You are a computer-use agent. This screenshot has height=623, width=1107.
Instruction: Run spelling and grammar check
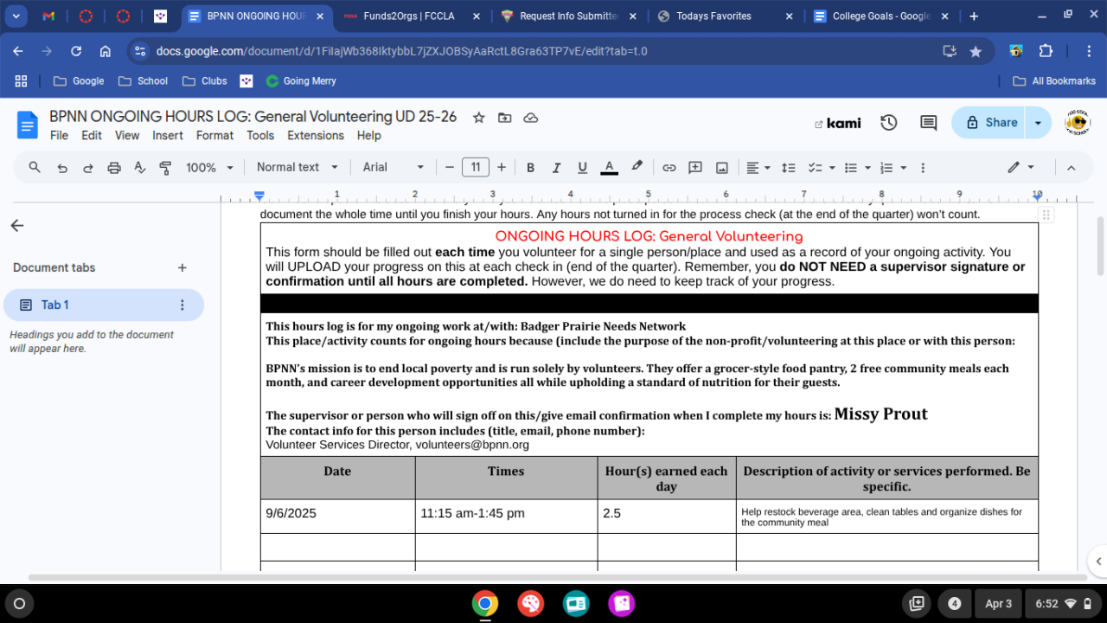point(140,168)
